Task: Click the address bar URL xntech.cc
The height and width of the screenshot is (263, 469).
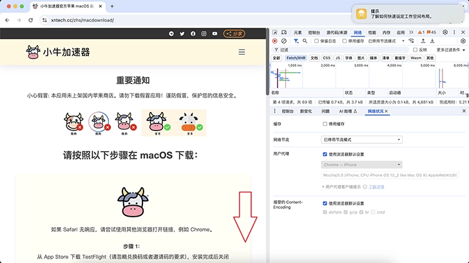Action: (82, 20)
